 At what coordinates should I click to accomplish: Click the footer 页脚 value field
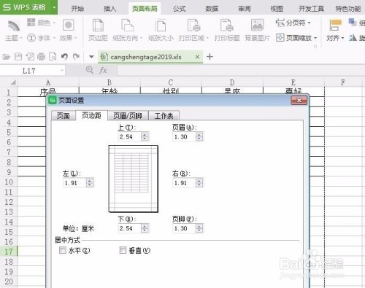tap(184, 228)
